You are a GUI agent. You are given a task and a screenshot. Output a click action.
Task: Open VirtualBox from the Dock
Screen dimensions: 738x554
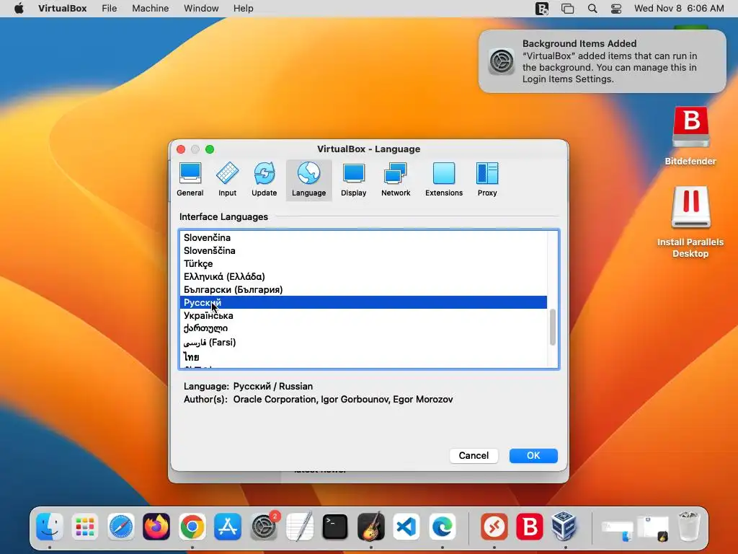[x=565, y=526]
